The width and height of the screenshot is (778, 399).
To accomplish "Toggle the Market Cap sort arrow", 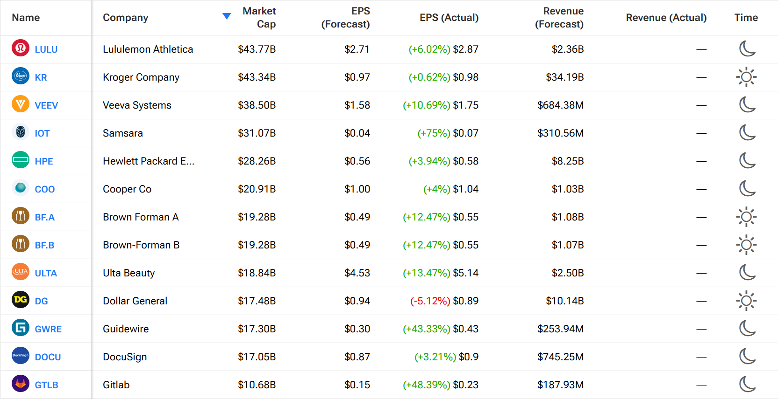I will (227, 16).
